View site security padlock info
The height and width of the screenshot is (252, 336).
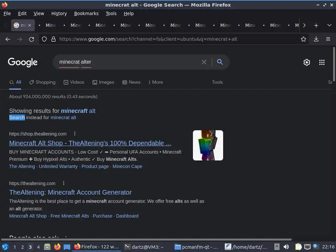pos(53,39)
